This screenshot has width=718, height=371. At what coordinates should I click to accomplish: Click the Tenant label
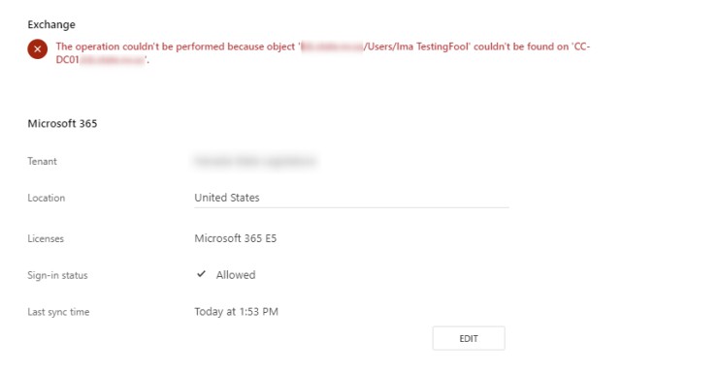pos(42,162)
